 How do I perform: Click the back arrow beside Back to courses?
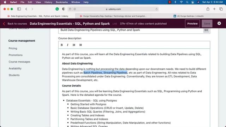point(4,24)
